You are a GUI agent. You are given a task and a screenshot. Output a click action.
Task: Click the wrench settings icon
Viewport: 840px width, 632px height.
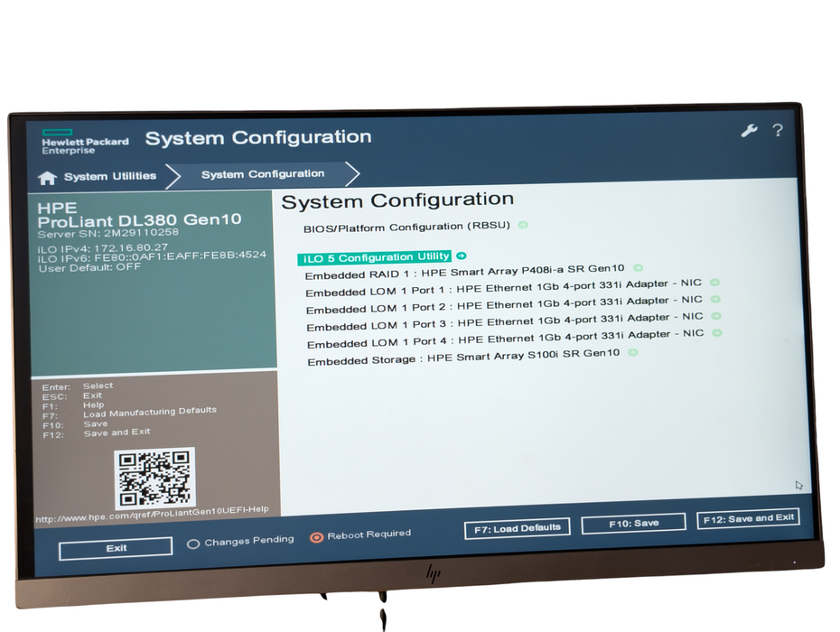click(749, 130)
